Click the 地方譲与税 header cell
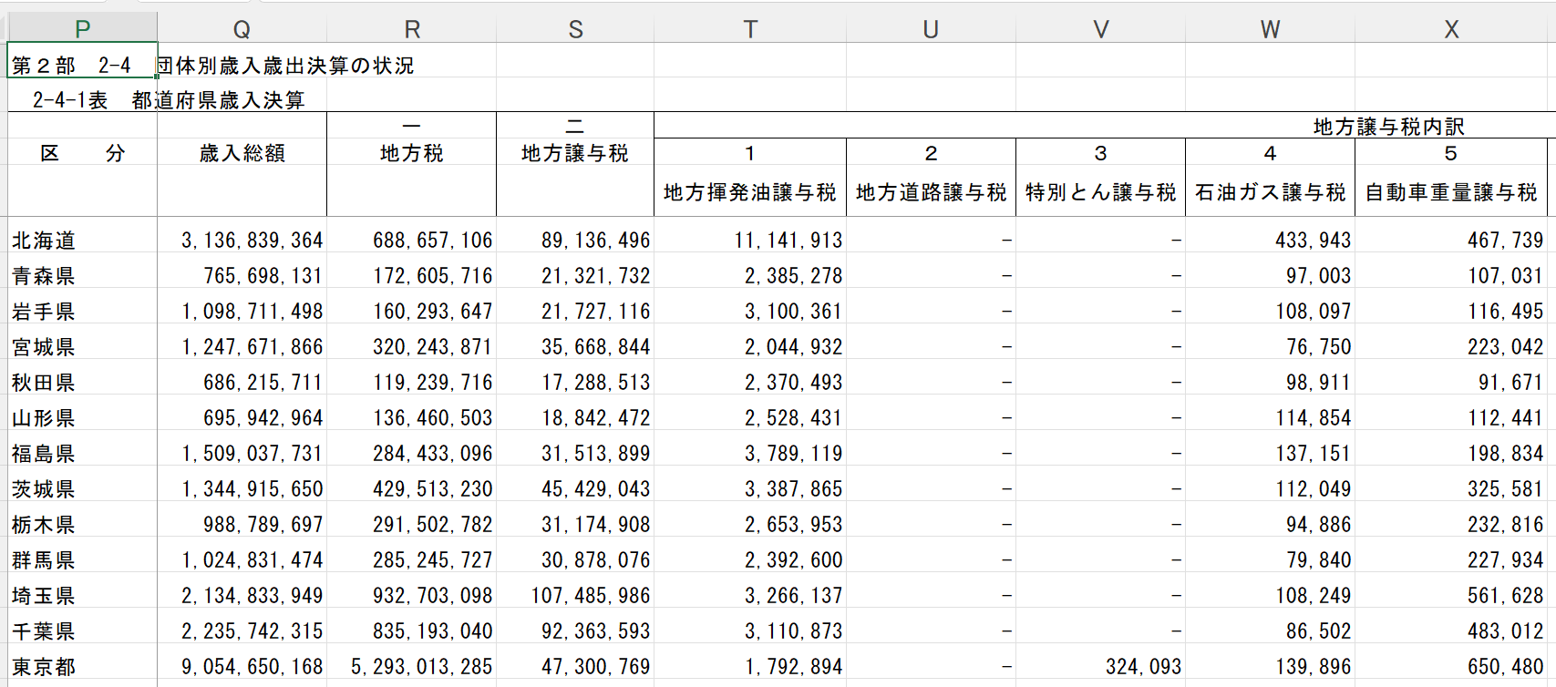Screen dimensions: 1556x687 click(575, 153)
